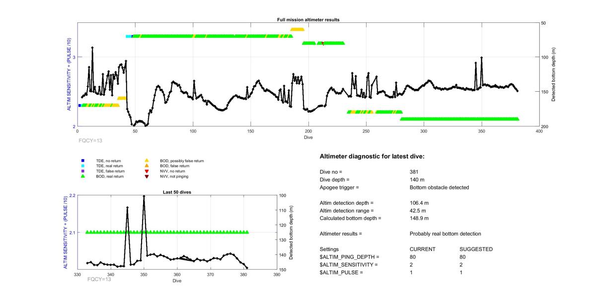Select the 'BOD, possibly false return' legend label
Viewport: 596px width, 303px height.
point(182,161)
